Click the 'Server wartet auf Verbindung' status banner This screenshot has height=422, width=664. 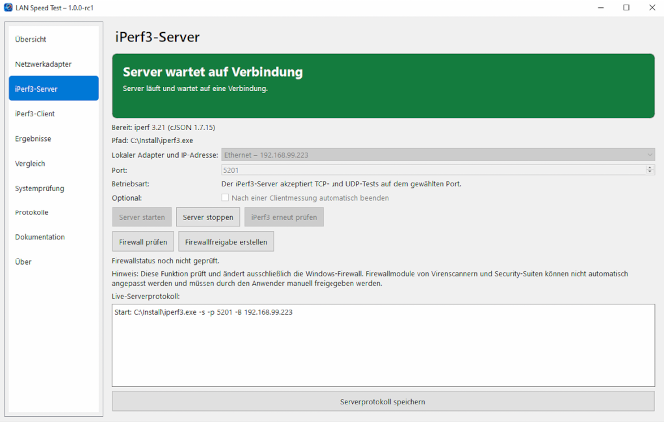click(x=383, y=86)
